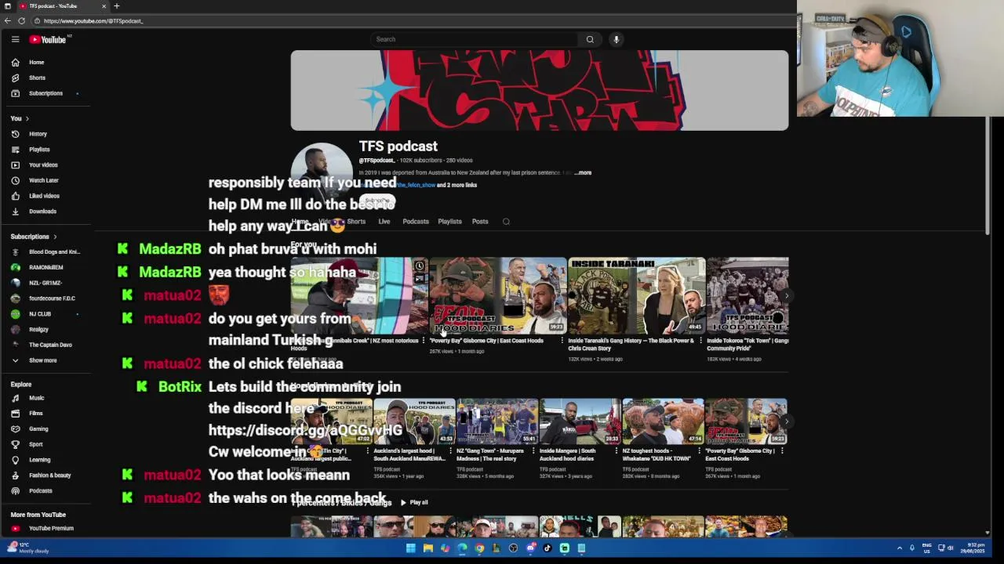Open options for Inside Taranaki video
This screenshot has width=1004, height=564.
(x=700, y=341)
